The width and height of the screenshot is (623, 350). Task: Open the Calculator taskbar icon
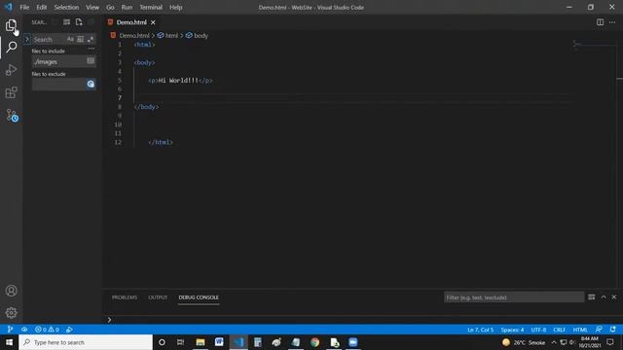[257, 342]
